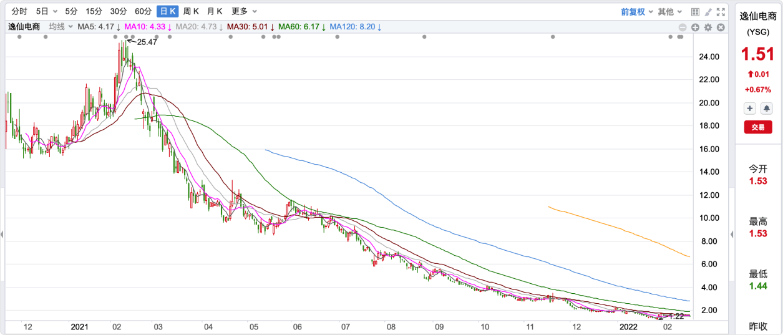Toggle the MA10 magenta average line
The width and height of the screenshot is (783, 335).
tap(147, 27)
